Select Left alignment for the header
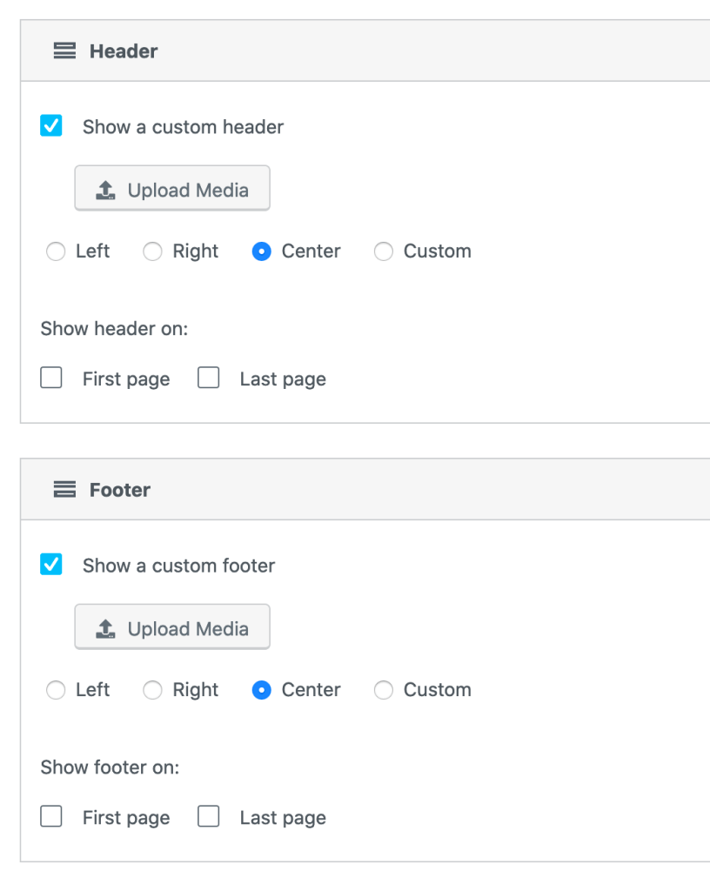The width and height of the screenshot is (710, 891). [x=56, y=251]
